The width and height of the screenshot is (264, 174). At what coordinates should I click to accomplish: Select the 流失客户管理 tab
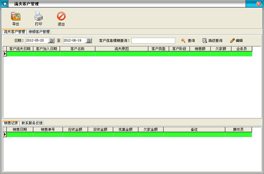point(14,32)
